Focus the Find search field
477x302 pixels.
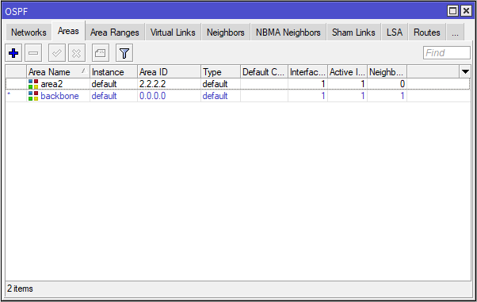click(447, 53)
